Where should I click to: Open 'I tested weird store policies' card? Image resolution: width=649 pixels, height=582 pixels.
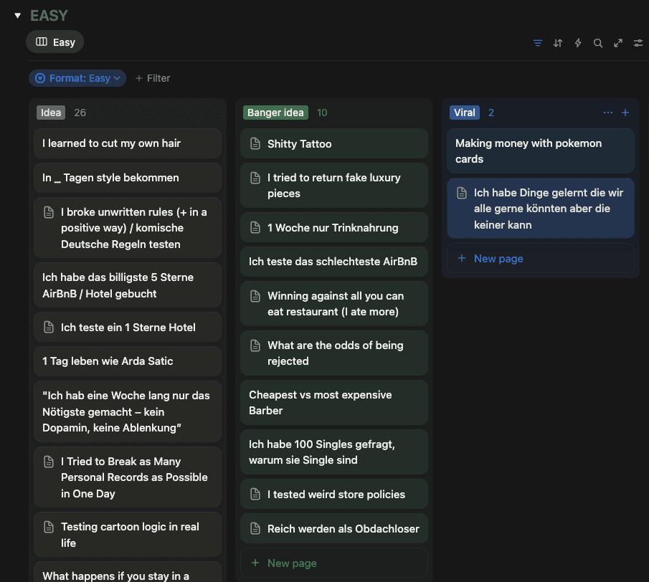[334, 495]
